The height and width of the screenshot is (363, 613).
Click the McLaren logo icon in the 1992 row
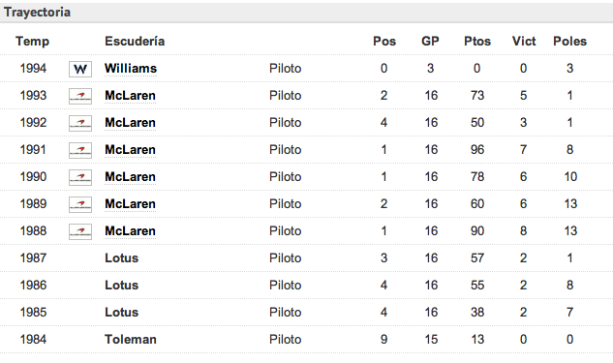tap(80, 123)
